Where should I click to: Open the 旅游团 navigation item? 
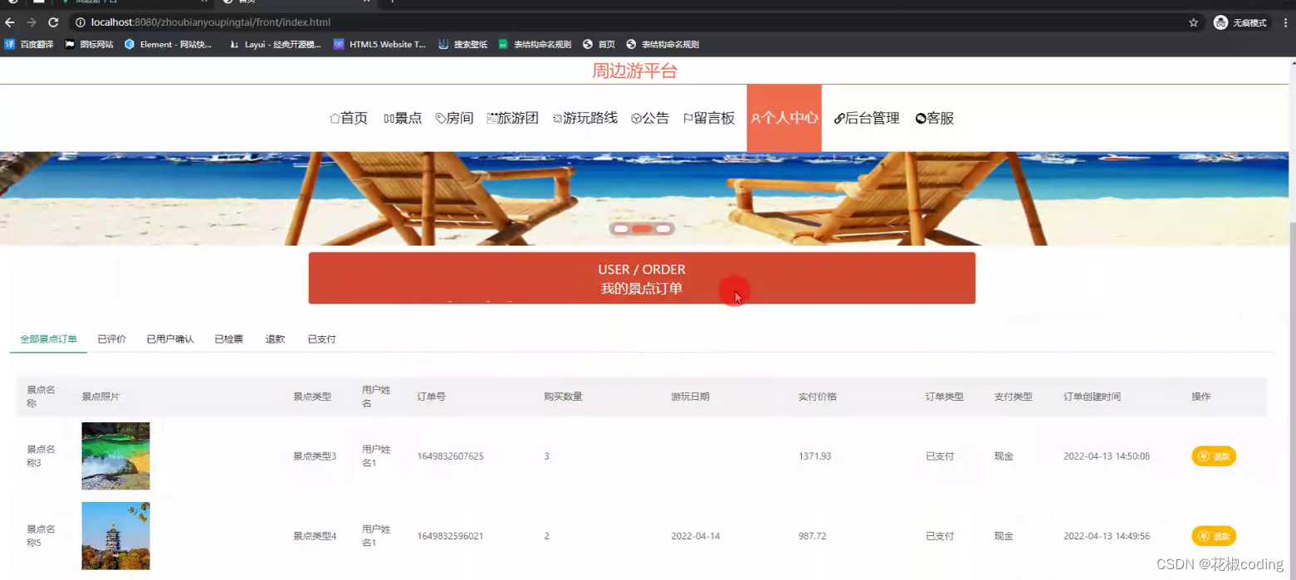512,118
